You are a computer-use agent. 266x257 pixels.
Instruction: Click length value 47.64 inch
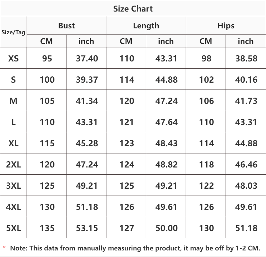pyautogui.click(x=166, y=122)
